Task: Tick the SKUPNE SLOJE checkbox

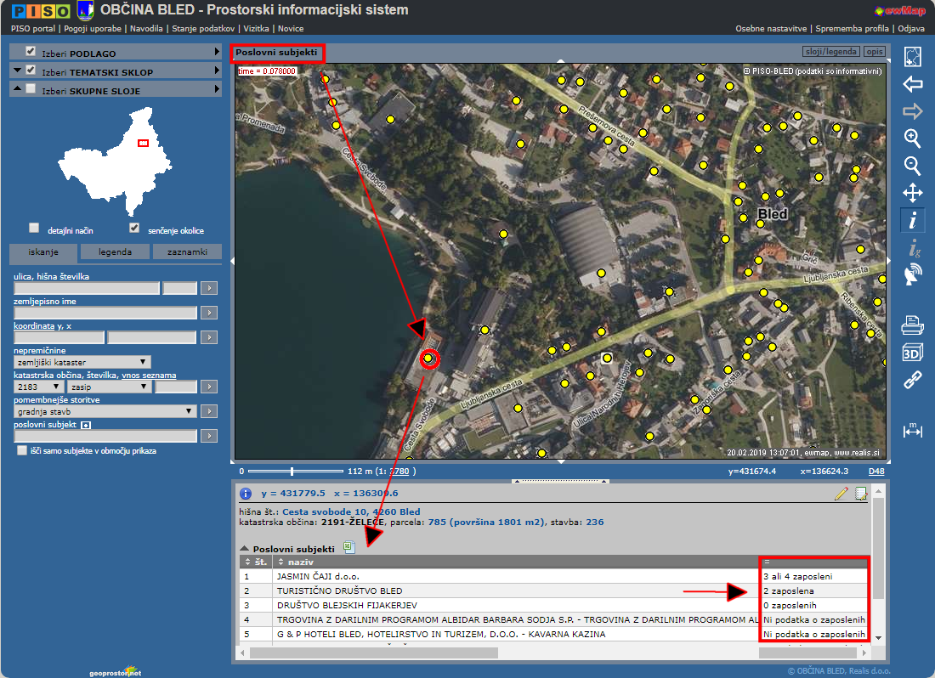Action: click(x=31, y=89)
